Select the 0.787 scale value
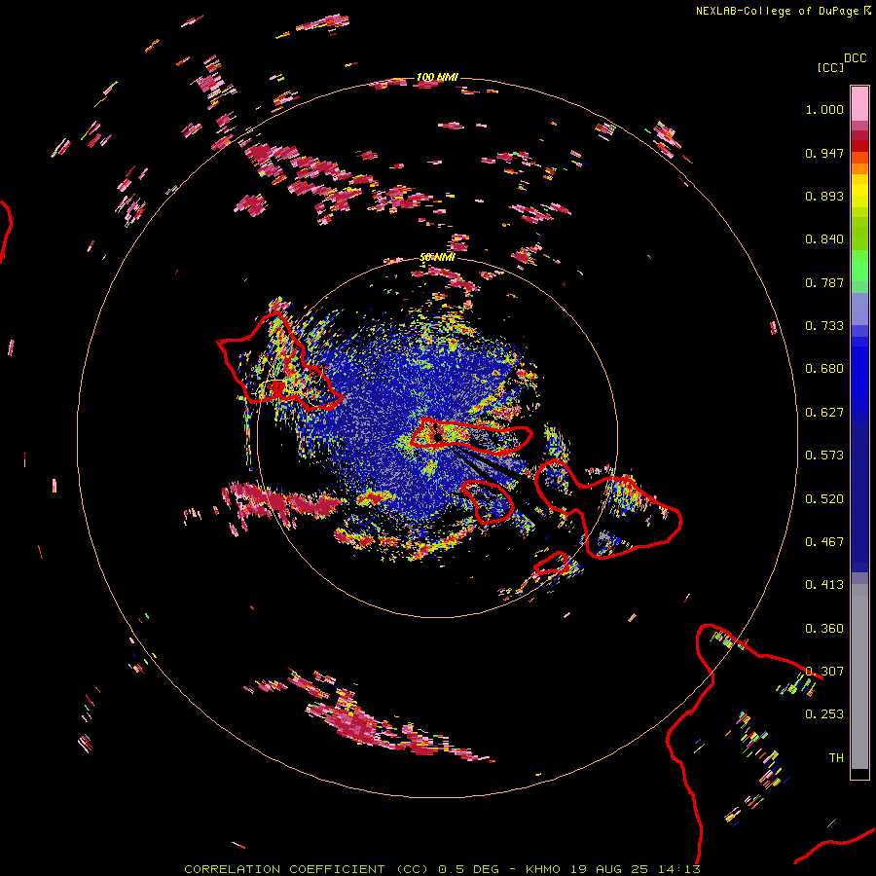This screenshot has height=876, width=876. pos(824,282)
